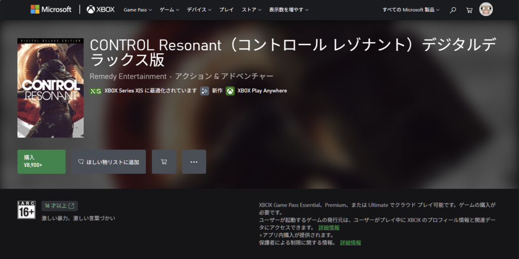Click the search magnifier icon
This screenshot has width=519, height=259.
[x=453, y=10]
